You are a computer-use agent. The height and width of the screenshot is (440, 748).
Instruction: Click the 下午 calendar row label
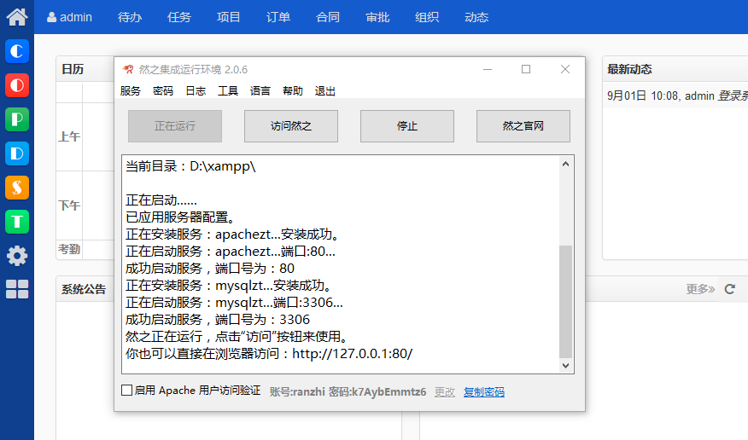pos(69,206)
